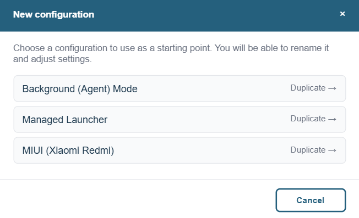
Task: Duplicate the Background (Agent) Mode configuration
Action: pyautogui.click(x=313, y=88)
